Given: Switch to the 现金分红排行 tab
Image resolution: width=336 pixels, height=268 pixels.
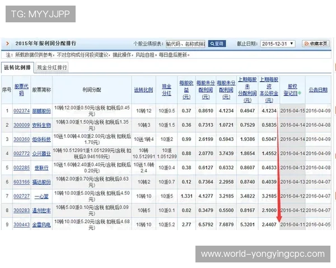Looking at the screenshot, I should [x=52, y=68].
